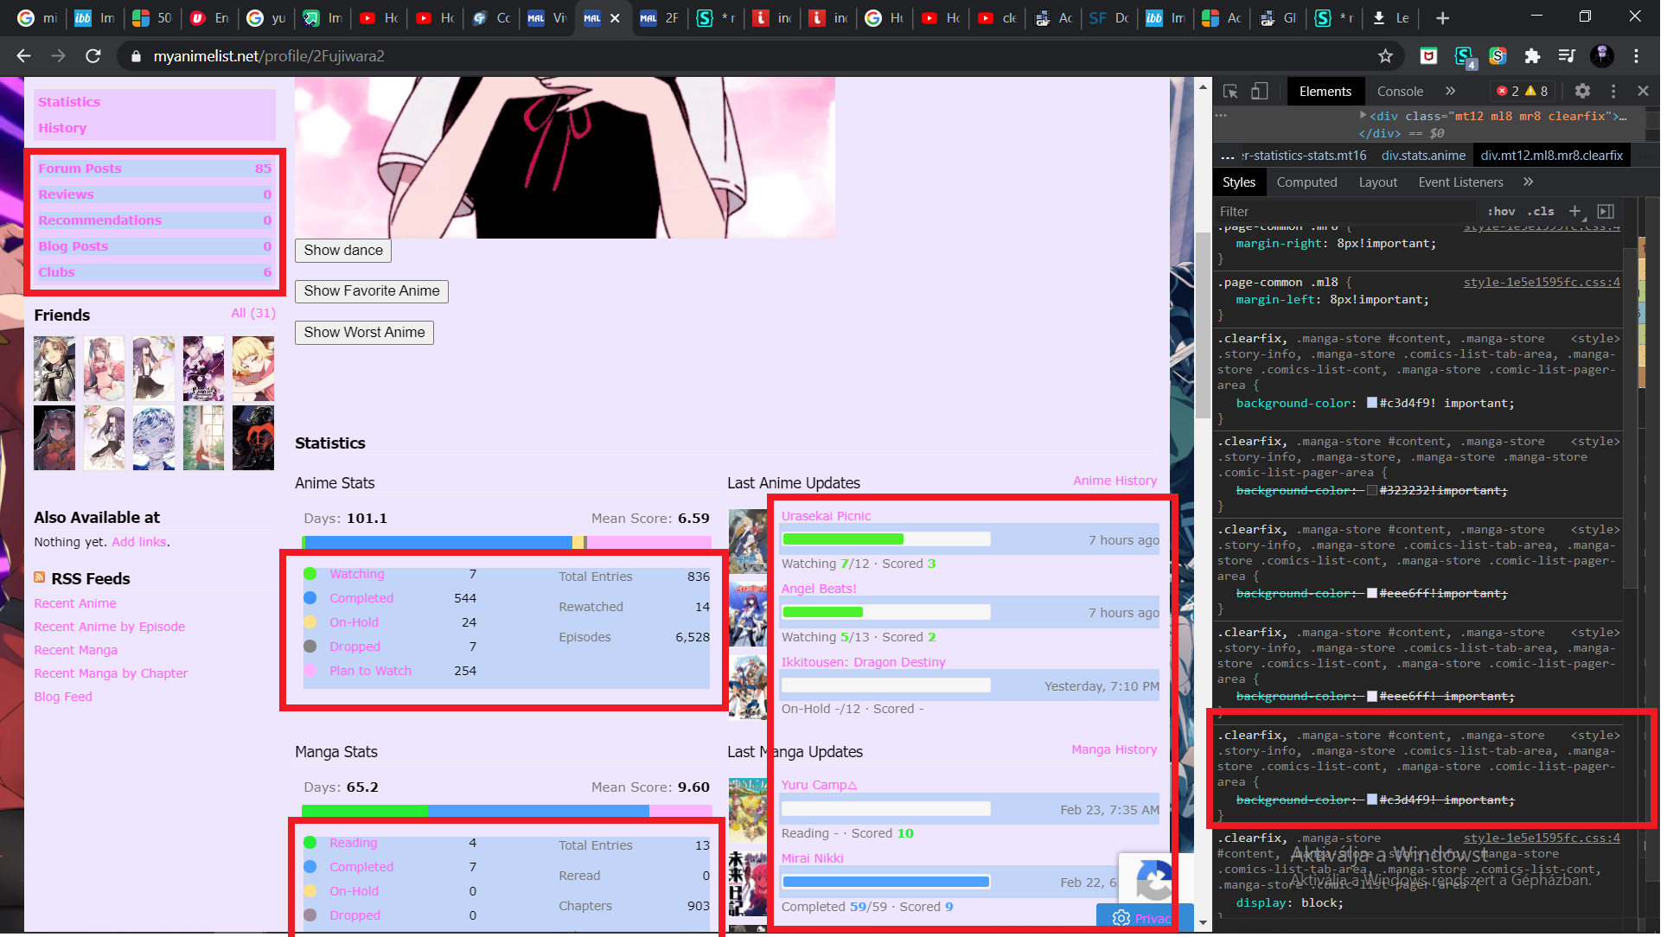Click the Add links link
This screenshot has height=937, width=1667.
(139, 542)
